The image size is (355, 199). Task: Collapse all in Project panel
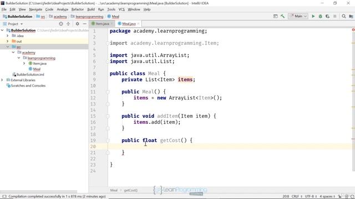pos(68,24)
